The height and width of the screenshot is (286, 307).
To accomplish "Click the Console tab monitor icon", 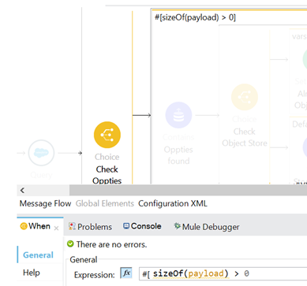I will 126,226.
